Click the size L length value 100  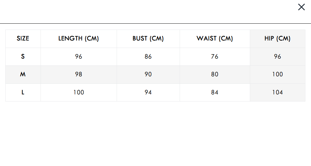tap(79, 92)
